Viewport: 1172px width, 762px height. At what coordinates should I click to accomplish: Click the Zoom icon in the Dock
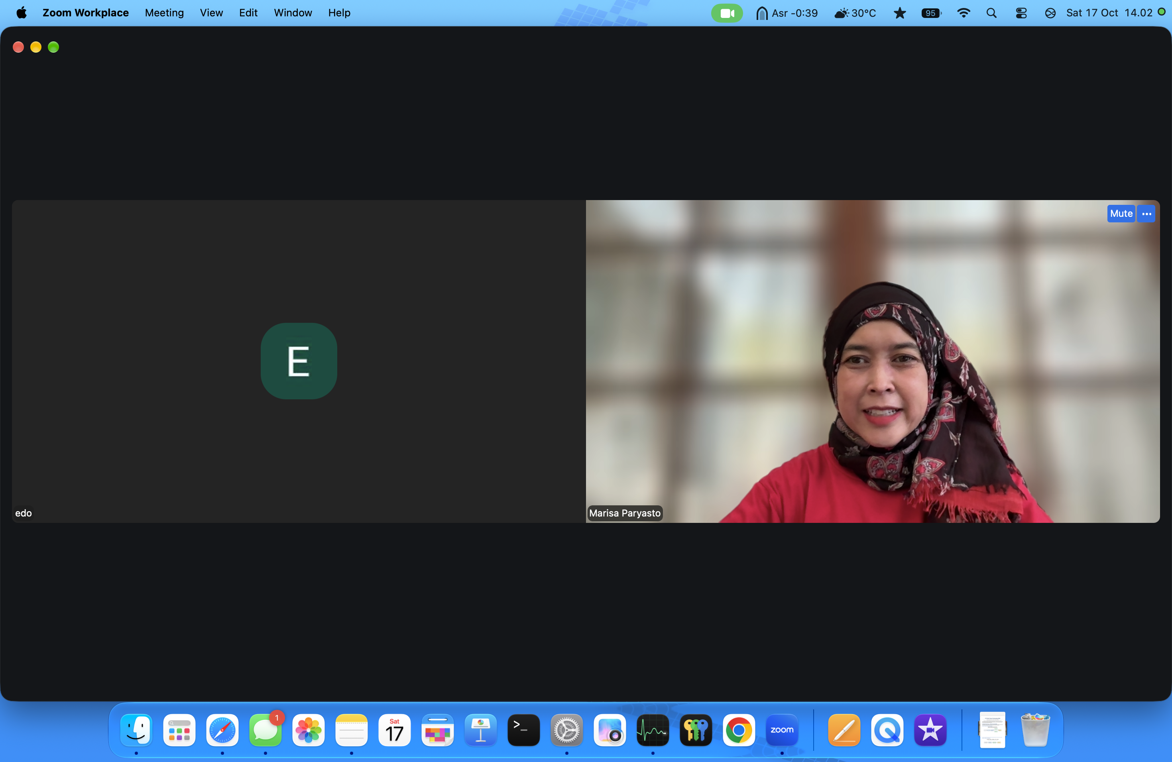[x=782, y=729]
